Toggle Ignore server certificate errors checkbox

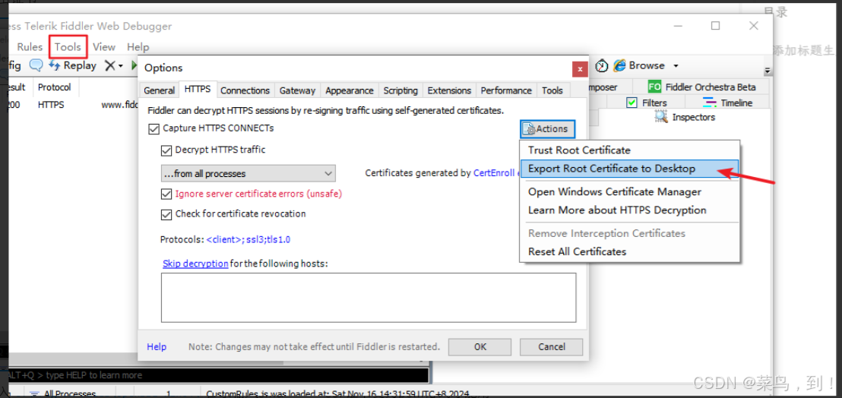pos(166,194)
